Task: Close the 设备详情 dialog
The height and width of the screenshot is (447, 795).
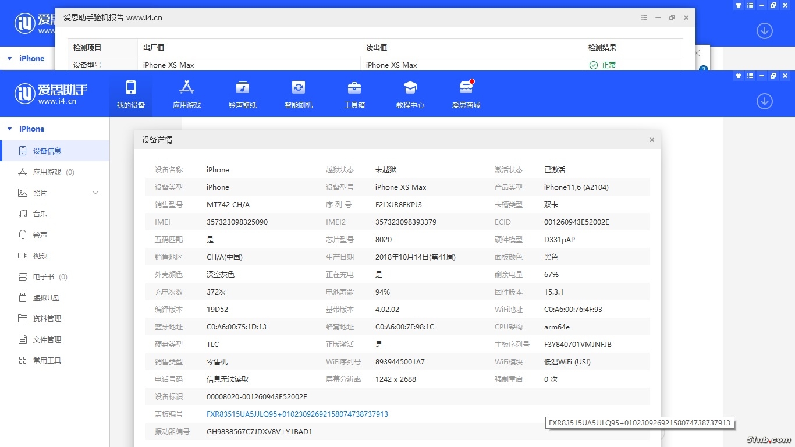Action: (x=652, y=140)
